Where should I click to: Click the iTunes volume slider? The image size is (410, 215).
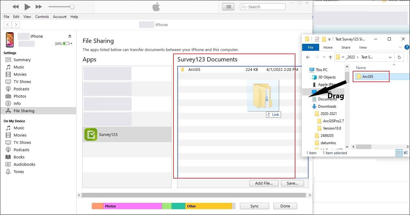pos(61,7)
